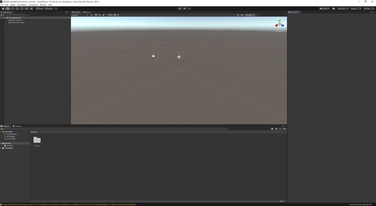
Task: Adjust the Project icon size slider
Action: click(281, 201)
